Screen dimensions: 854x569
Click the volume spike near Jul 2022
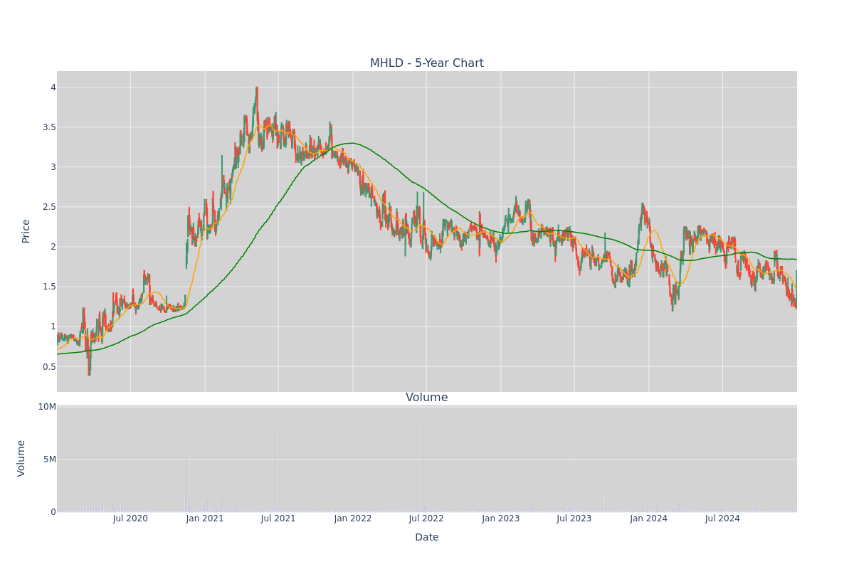(x=424, y=465)
